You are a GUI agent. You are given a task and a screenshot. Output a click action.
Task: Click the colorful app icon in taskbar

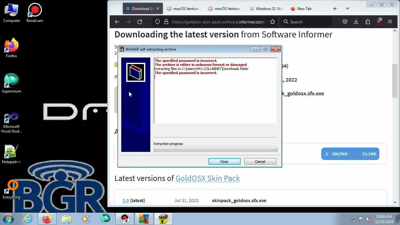pos(144,218)
